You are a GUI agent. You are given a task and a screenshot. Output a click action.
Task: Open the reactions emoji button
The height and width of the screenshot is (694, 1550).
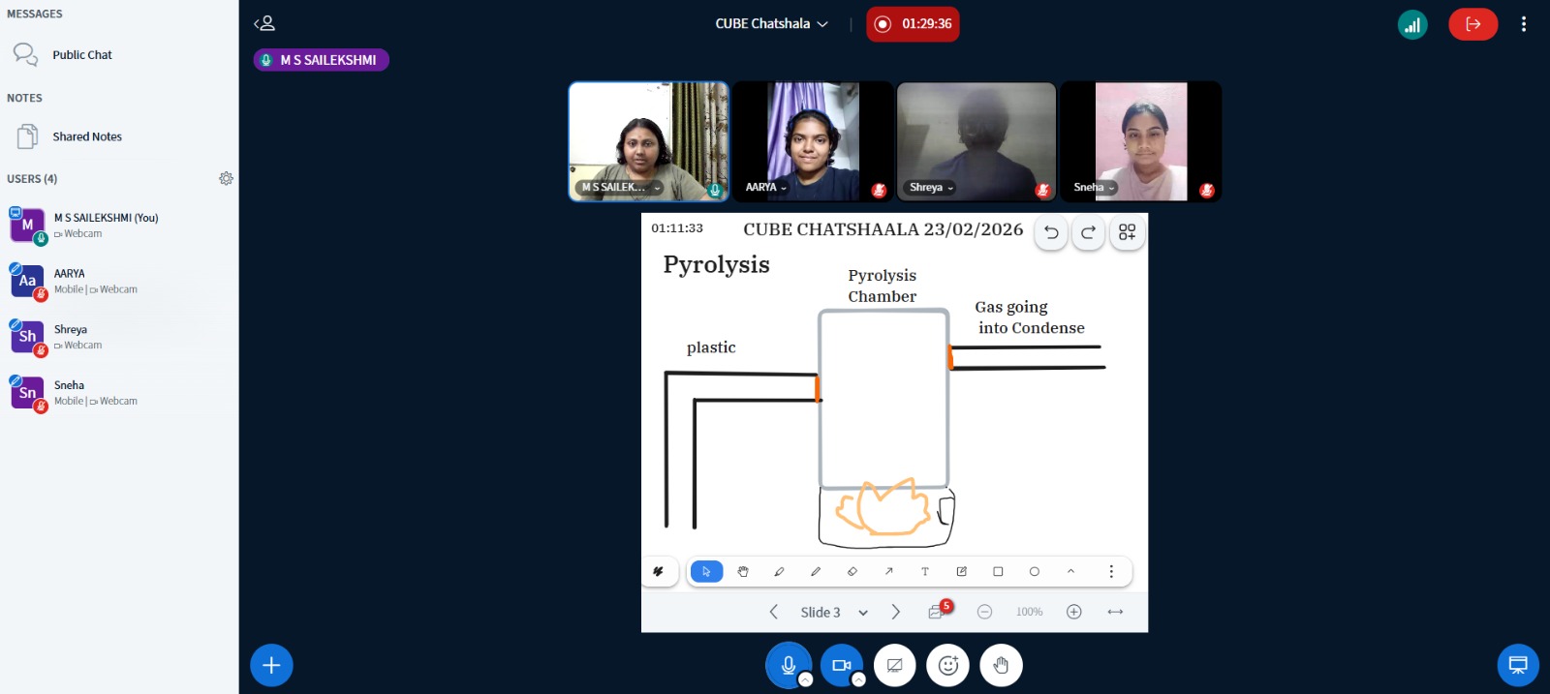tap(948, 665)
